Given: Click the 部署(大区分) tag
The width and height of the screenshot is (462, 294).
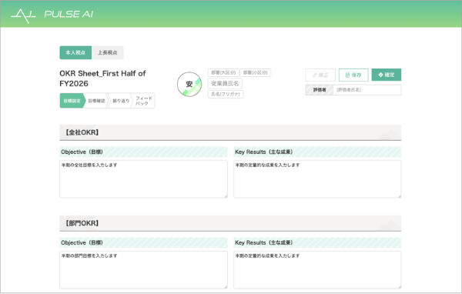Looking at the screenshot, I should pos(223,73).
